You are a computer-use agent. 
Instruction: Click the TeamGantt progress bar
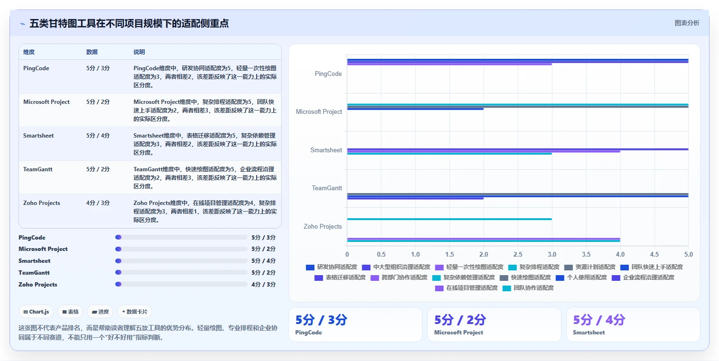(181, 272)
